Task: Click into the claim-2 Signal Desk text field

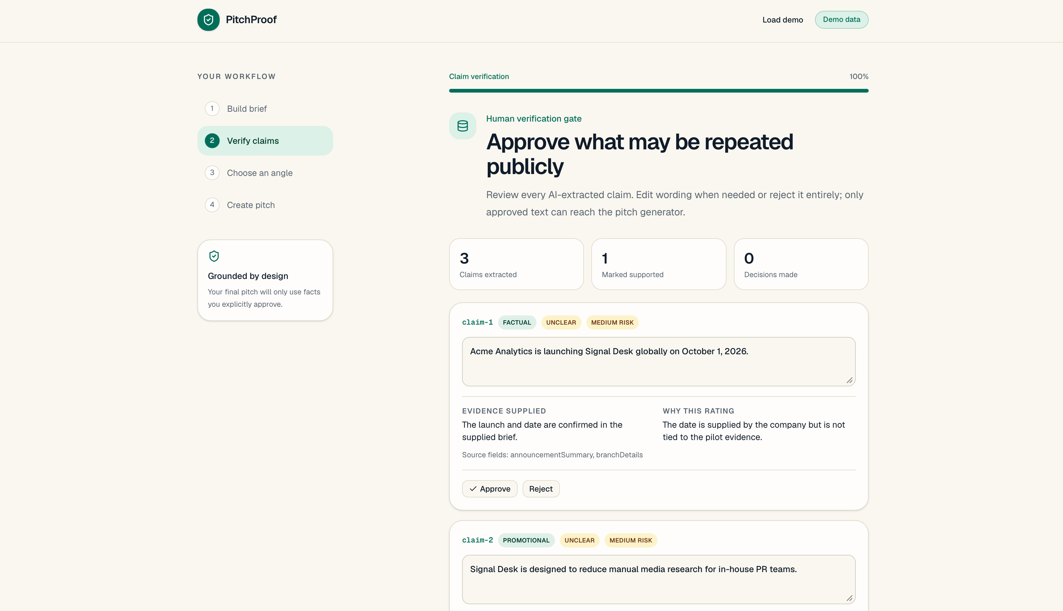Action: pyautogui.click(x=659, y=580)
